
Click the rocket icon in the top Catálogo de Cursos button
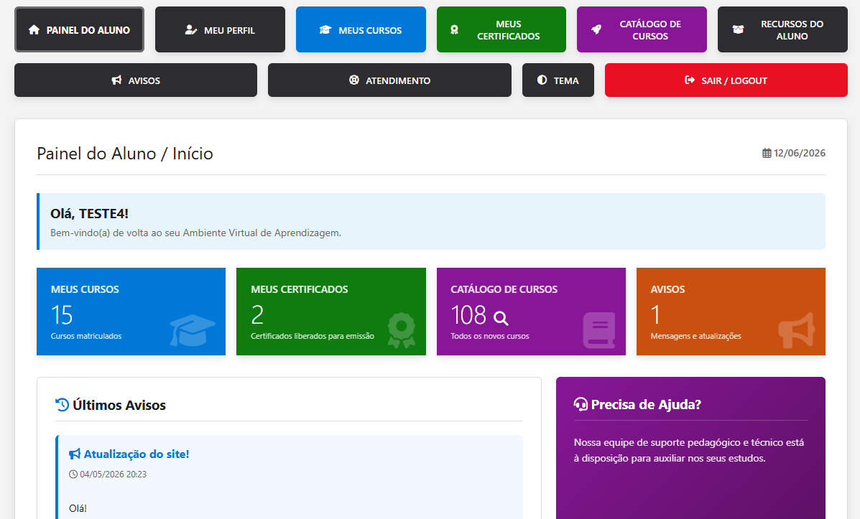point(596,29)
